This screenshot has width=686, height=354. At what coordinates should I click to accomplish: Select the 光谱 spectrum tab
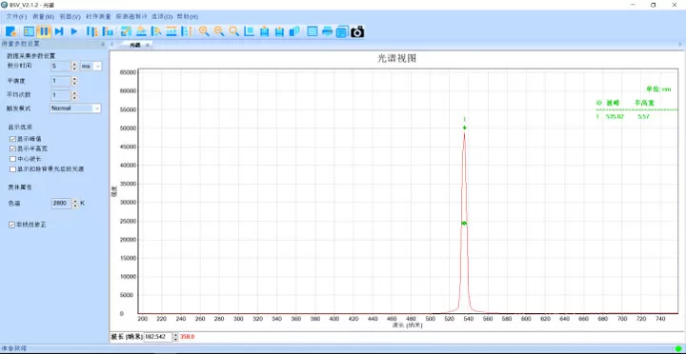(x=134, y=45)
